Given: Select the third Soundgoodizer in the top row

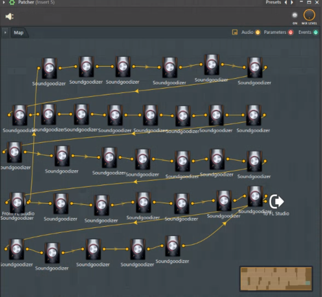Looking at the screenshot, I should (x=123, y=67).
